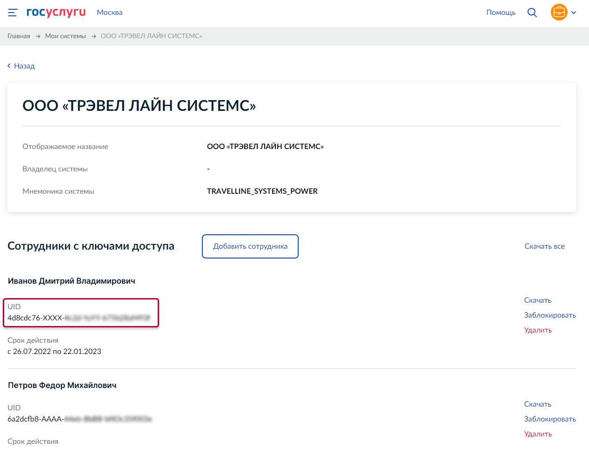Delete Иванов Дмитрий Владимирович's key
The image size is (589, 449).
(538, 330)
